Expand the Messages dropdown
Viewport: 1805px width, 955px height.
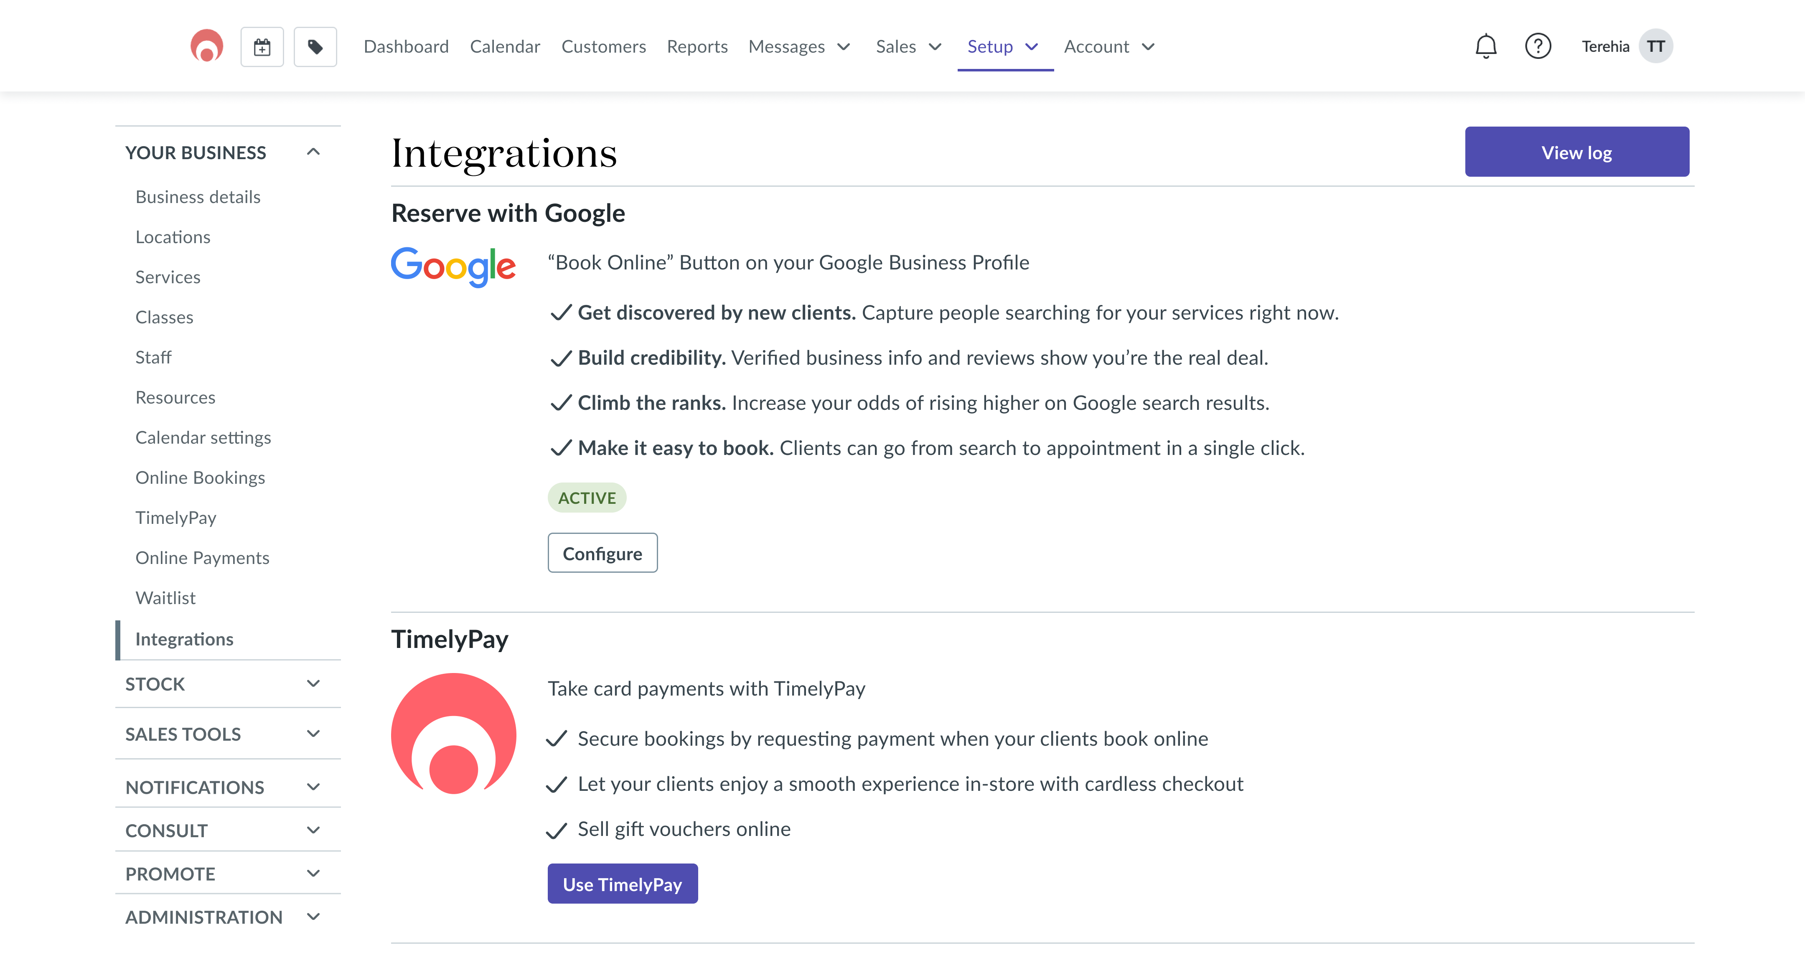799,46
